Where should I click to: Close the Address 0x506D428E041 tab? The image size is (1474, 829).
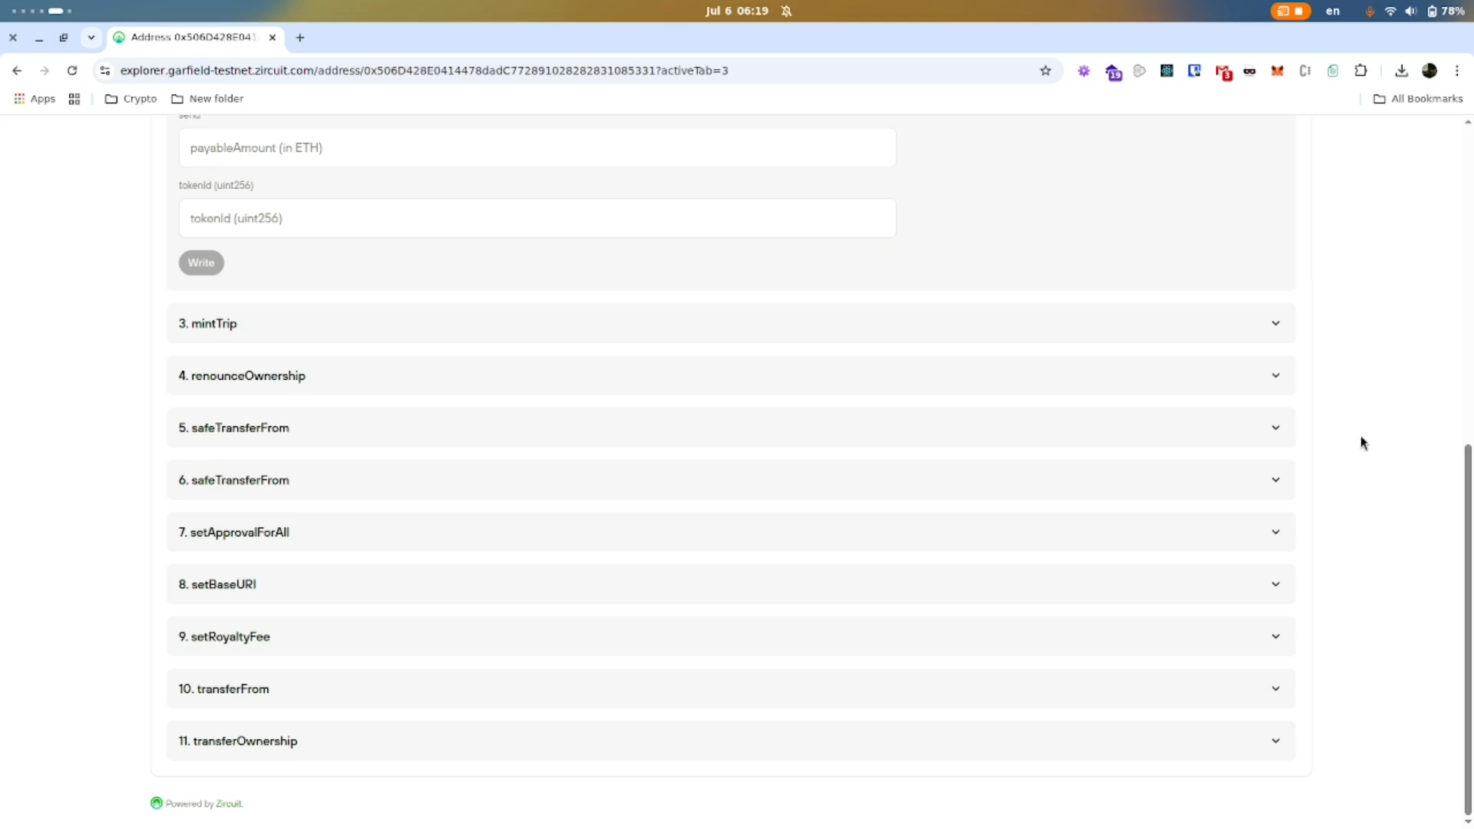pyautogui.click(x=273, y=38)
